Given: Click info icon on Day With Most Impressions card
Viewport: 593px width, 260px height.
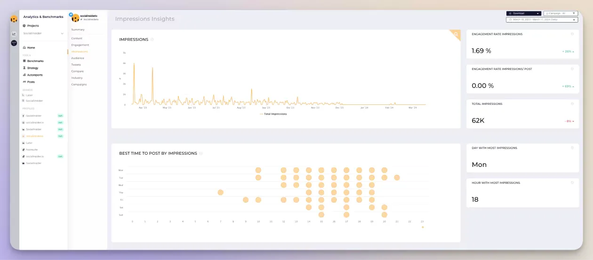Looking at the screenshot, I should point(572,148).
